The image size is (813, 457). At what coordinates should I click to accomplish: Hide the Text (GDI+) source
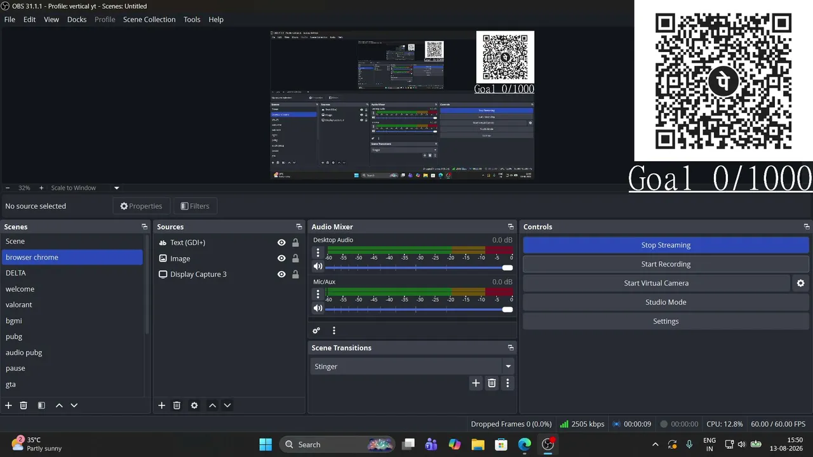tap(281, 242)
